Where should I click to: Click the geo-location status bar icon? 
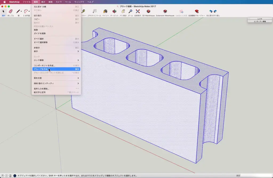point(3,176)
